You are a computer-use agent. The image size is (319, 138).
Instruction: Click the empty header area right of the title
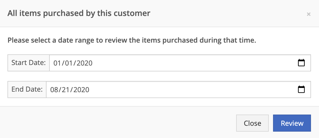228,13
